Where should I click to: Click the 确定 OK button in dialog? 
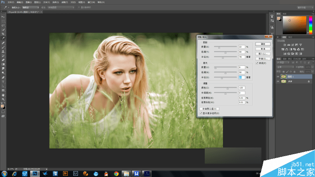(262, 43)
